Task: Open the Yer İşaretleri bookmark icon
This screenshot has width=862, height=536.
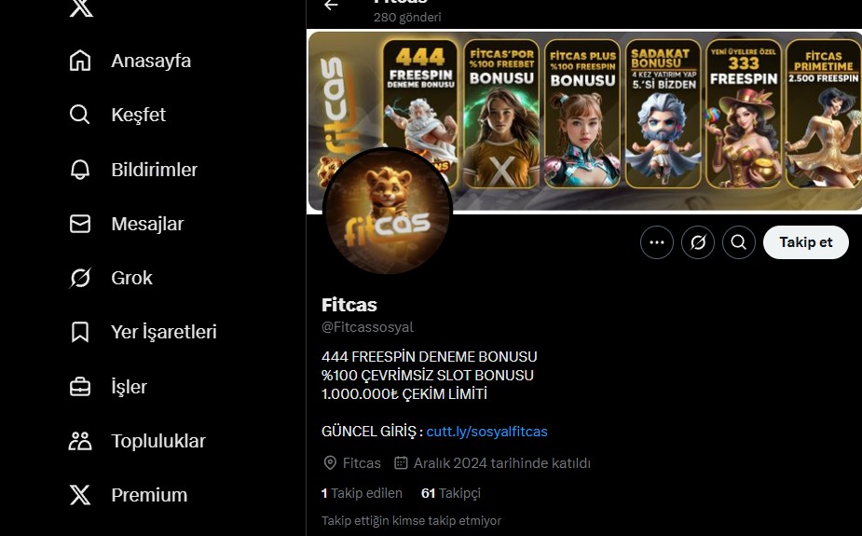Action: coord(80,332)
